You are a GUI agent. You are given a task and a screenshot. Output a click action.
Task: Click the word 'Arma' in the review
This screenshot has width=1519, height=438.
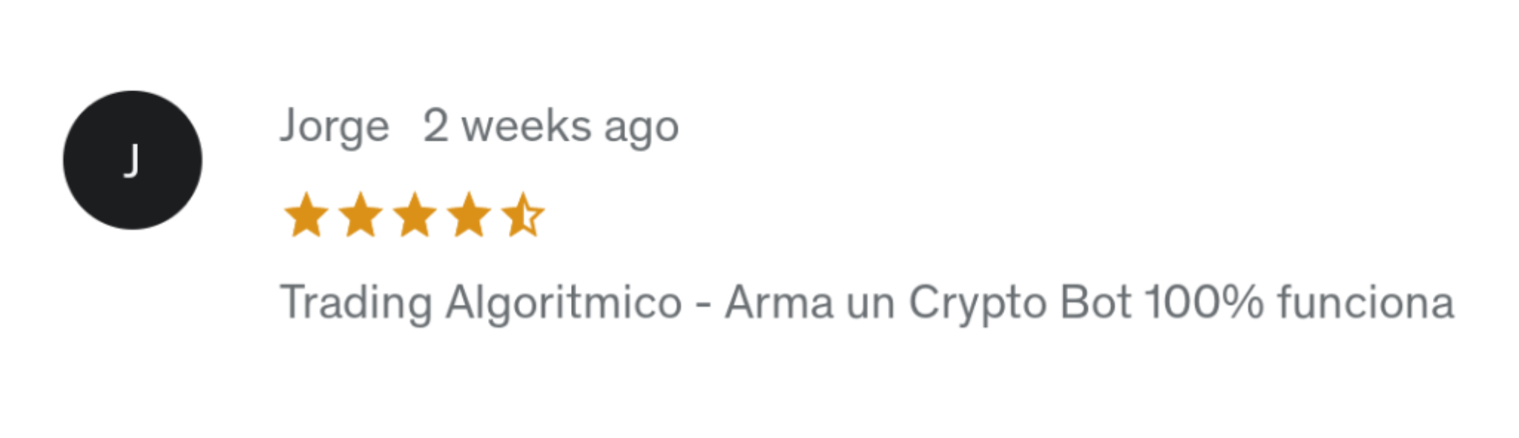[779, 302]
